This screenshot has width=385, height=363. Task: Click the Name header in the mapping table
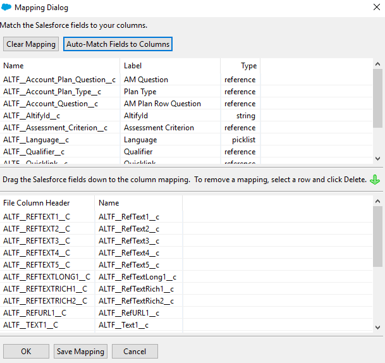[x=138, y=203]
